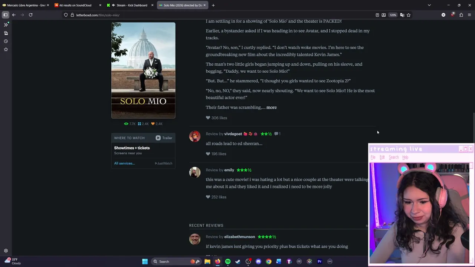The image size is (475, 267).
Task: Open the weather widget 35°F Cloudy
Action: [x=13, y=261]
